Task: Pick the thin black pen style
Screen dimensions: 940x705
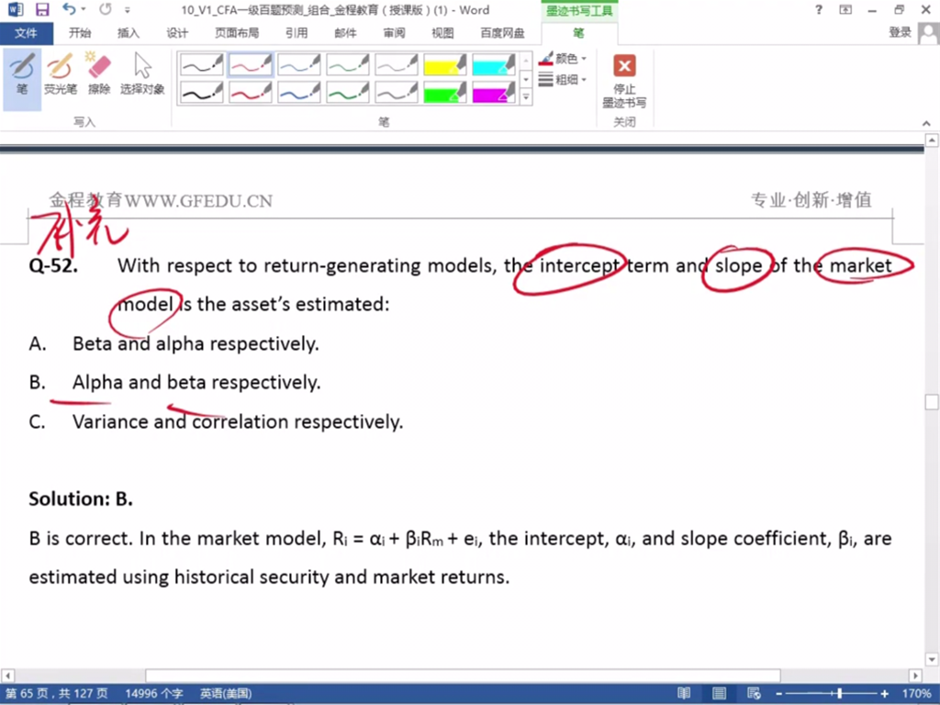Action: tap(201, 64)
